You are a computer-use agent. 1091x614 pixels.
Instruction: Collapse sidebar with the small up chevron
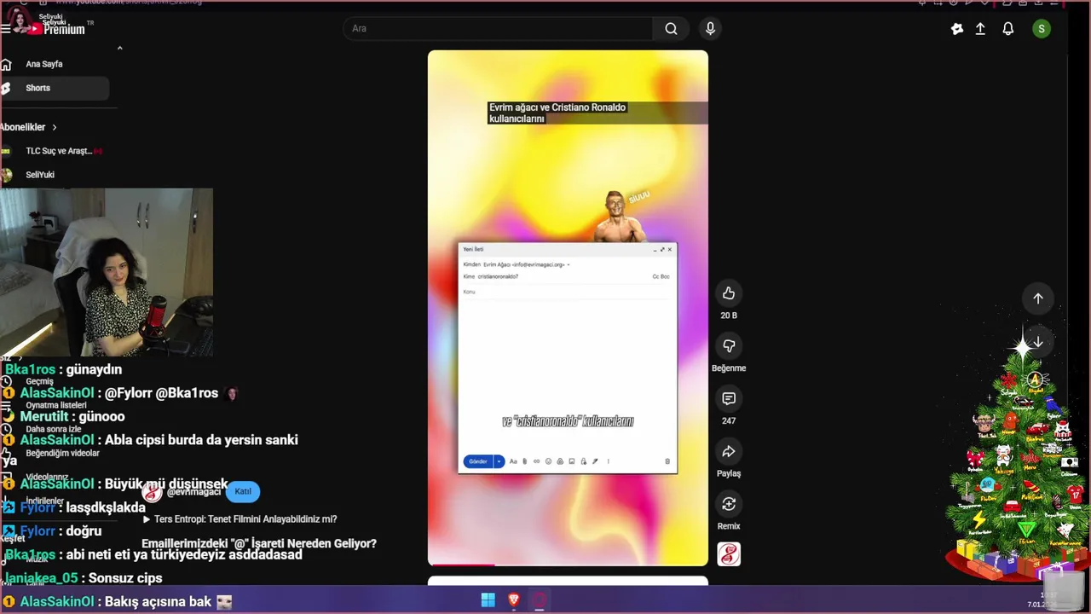tap(119, 48)
